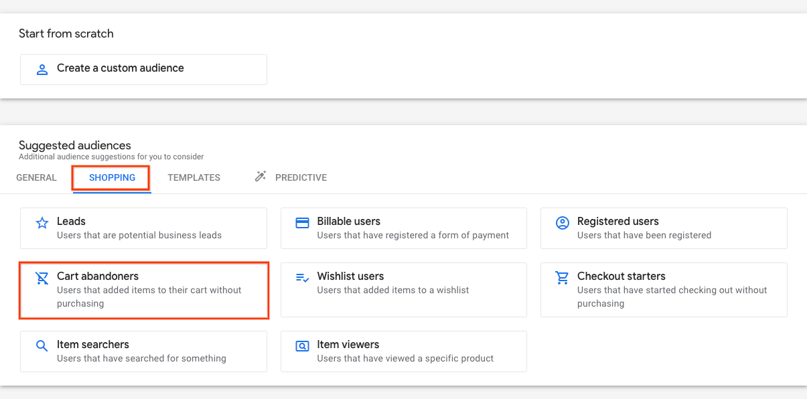The image size is (807, 399).
Task: Click the shopping cart icon for Checkout starters
Action: pyautogui.click(x=563, y=278)
